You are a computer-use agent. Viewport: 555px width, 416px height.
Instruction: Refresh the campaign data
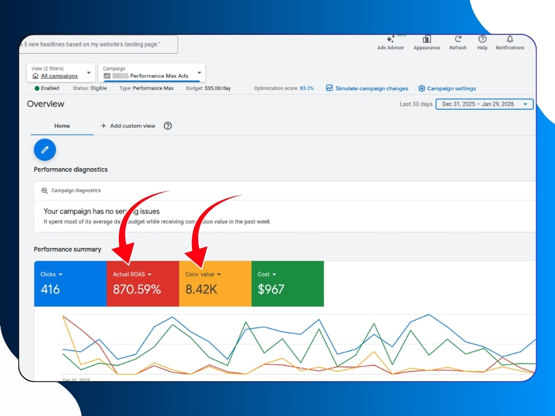pos(458,39)
